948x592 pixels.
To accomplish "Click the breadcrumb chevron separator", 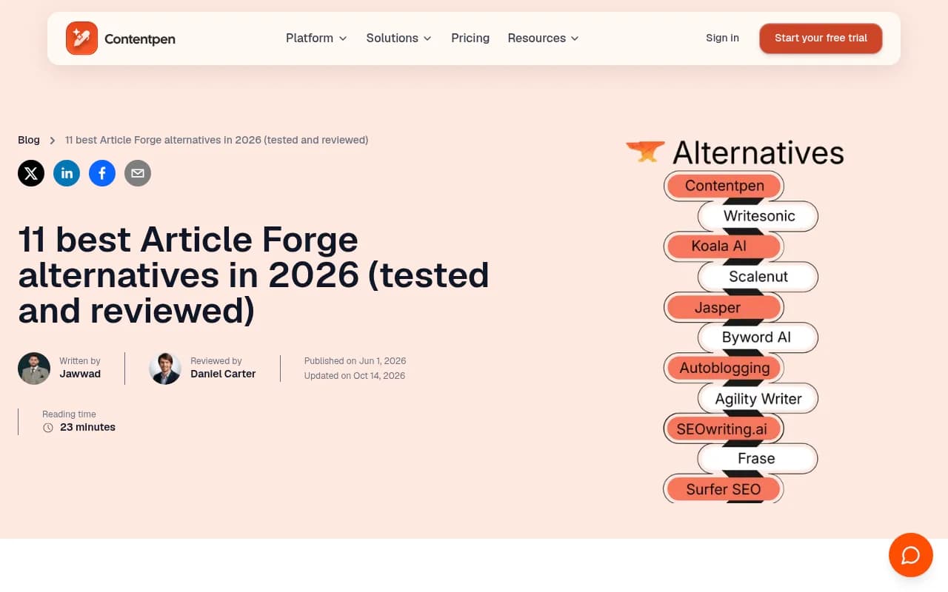I will click(x=53, y=141).
